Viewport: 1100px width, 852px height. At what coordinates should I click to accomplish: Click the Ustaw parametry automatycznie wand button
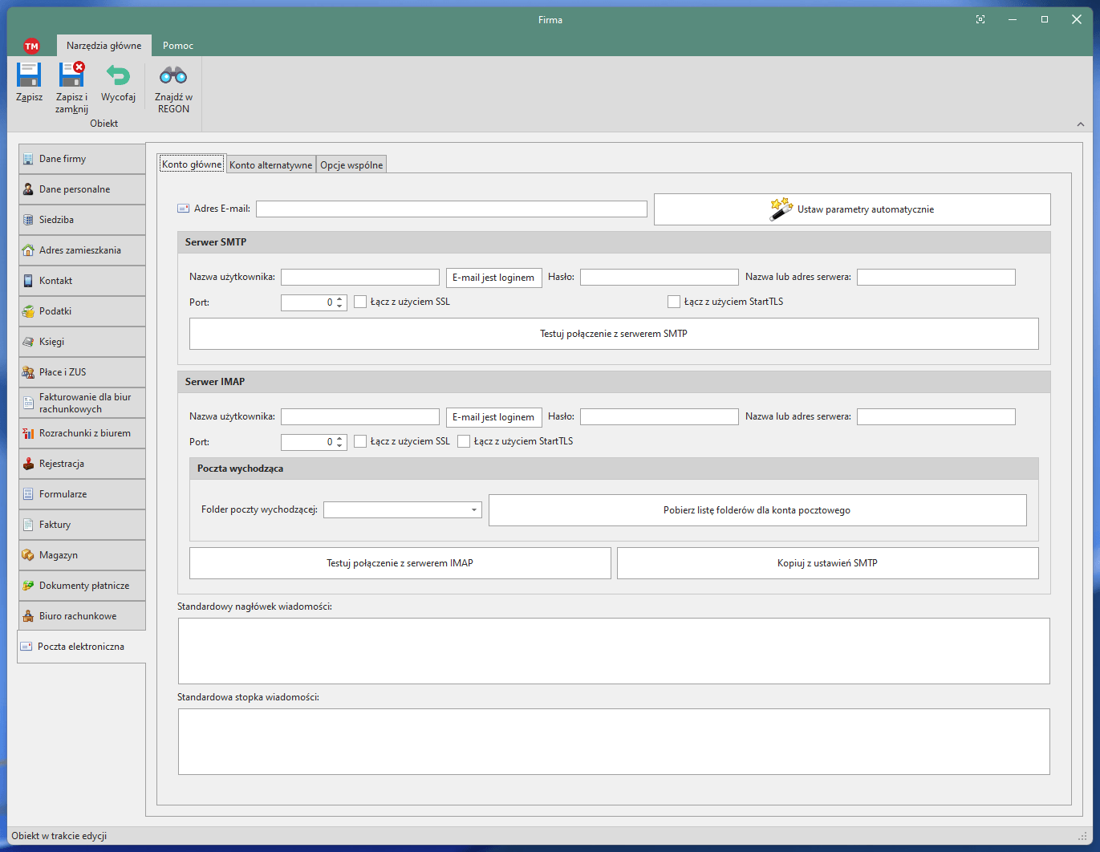851,209
